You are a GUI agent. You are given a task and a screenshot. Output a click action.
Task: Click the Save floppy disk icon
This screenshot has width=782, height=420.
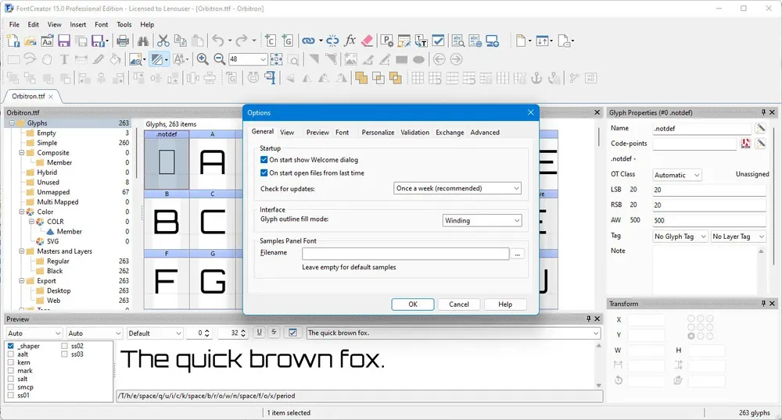[64, 41]
